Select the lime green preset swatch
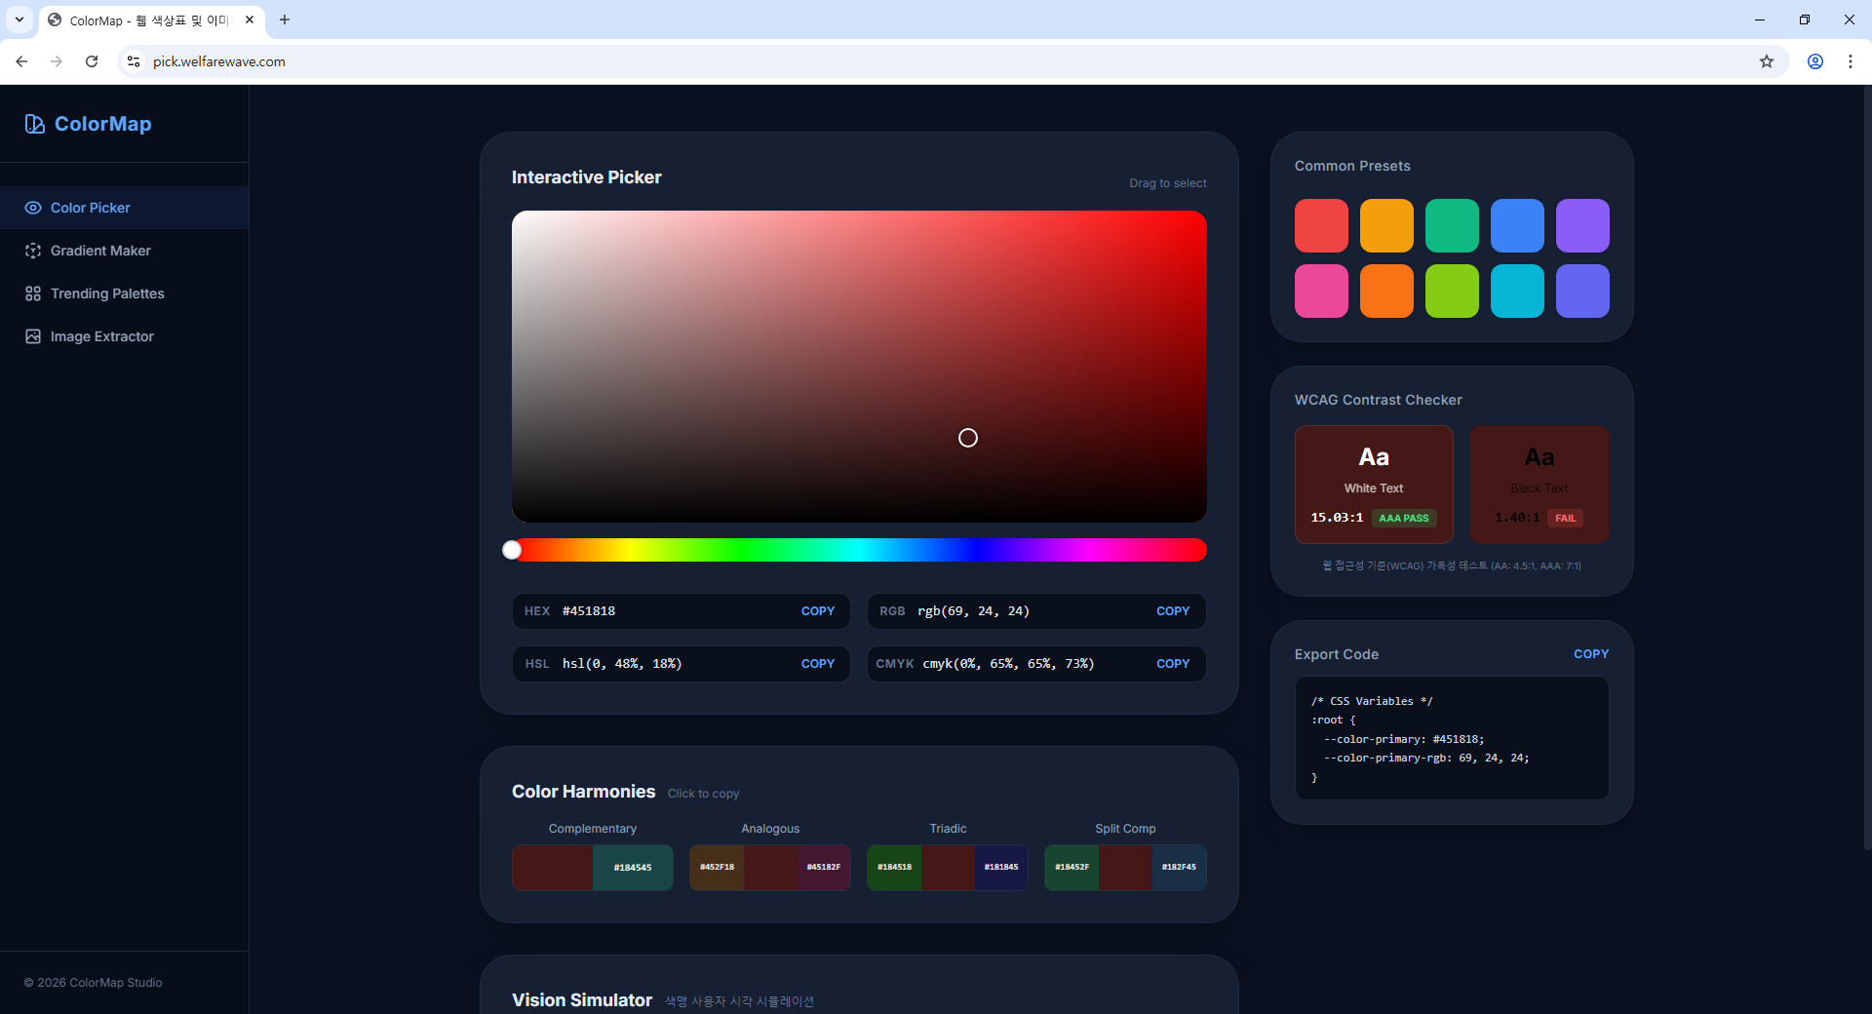The width and height of the screenshot is (1872, 1014). coord(1452,292)
